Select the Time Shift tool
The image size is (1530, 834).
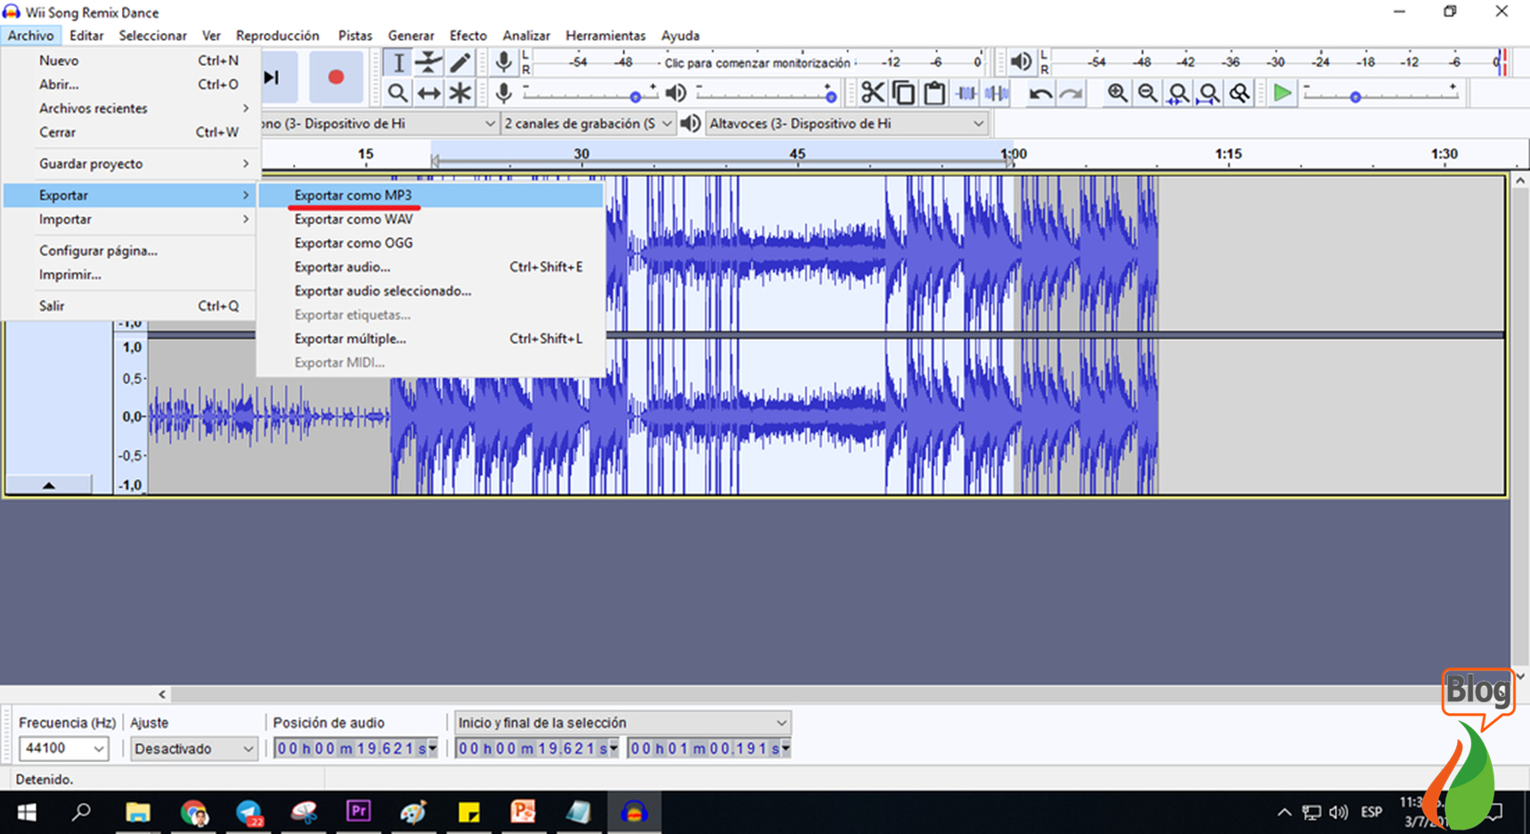(429, 93)
